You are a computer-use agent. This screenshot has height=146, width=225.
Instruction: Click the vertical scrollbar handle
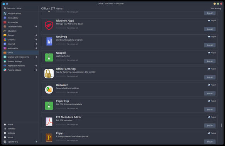(x=221, y=125)
